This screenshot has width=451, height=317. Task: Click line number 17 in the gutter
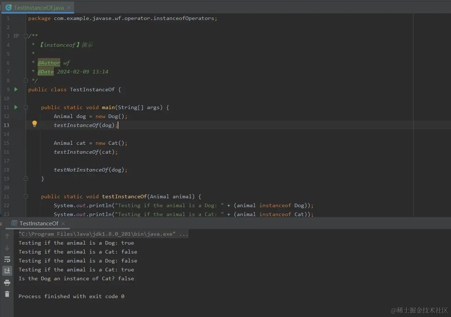[x=6, y=161]
